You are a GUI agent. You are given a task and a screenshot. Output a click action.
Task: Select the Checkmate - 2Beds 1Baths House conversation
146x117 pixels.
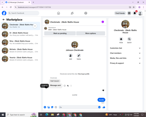coord(20,26)
